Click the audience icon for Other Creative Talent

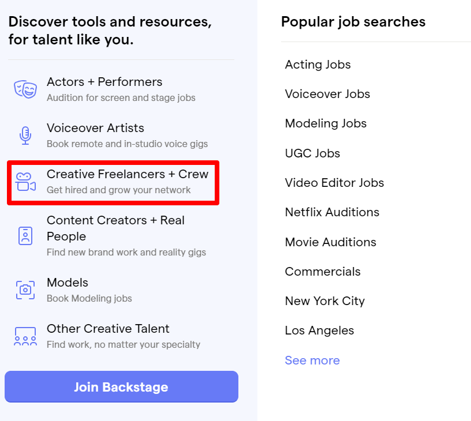(25, 336)
